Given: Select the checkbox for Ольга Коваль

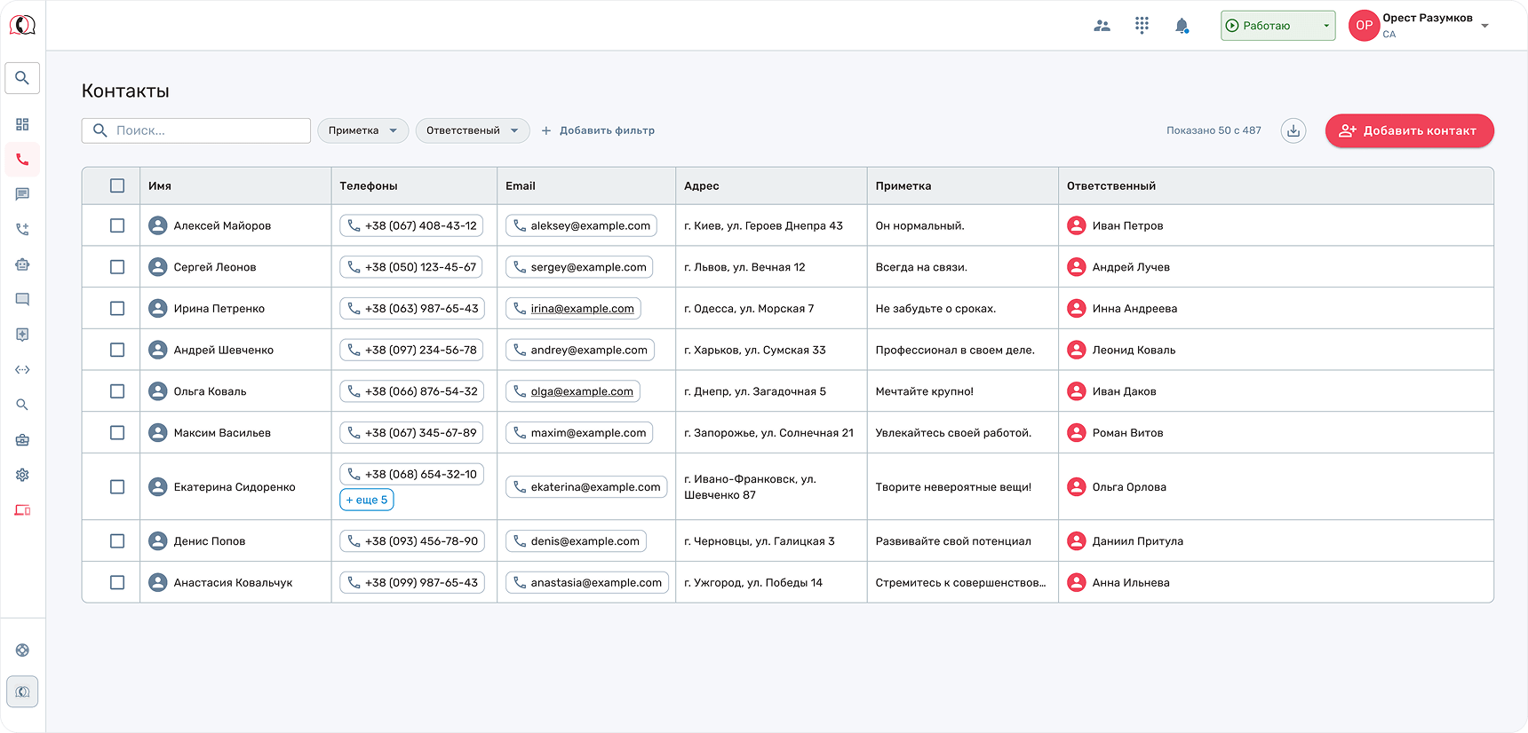Looking at the screenshot, I should pyautogui.click(x=117, y=391).
